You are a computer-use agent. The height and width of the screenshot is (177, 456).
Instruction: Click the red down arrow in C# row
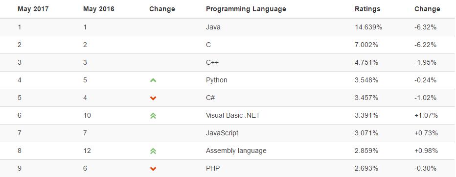153,98
